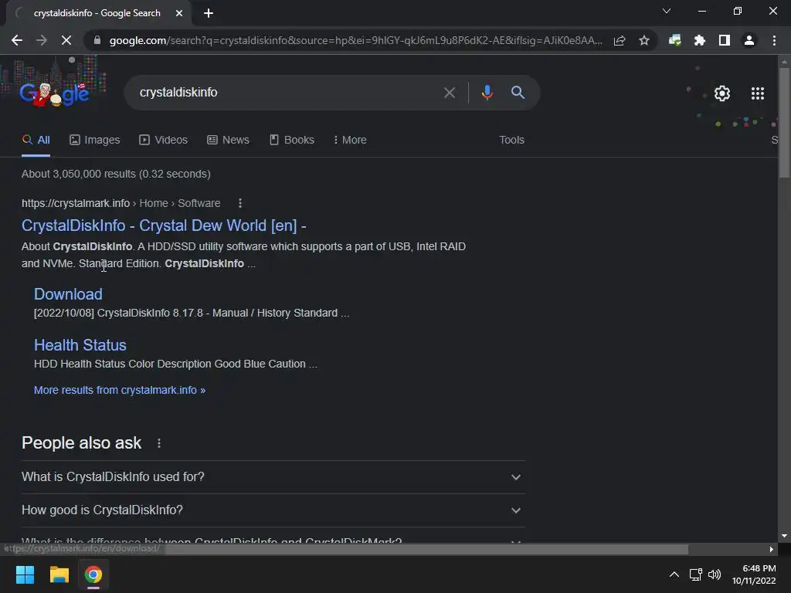
Task: Click the extension icon beside the puzzle
Action: (674, 40)
